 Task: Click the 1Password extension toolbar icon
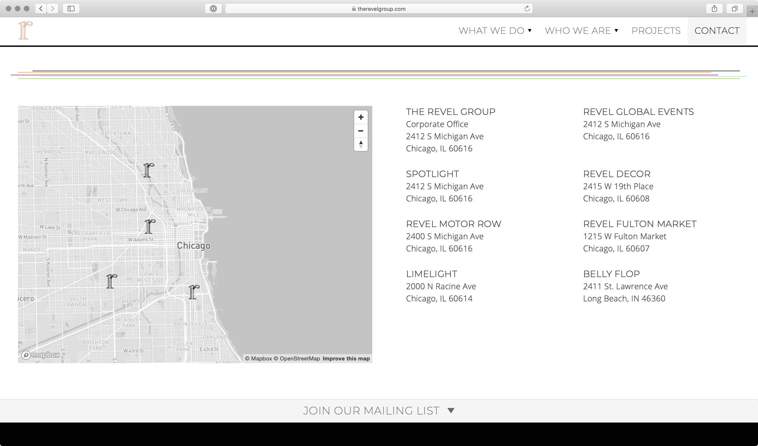(213, 9)
